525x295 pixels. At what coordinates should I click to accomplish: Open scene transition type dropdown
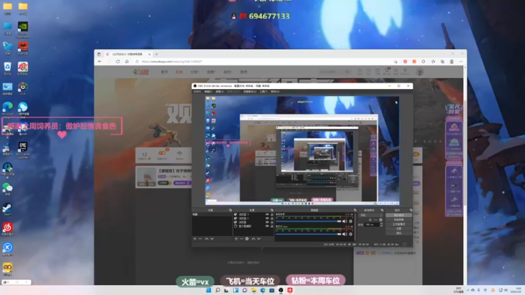click(371, 215)
